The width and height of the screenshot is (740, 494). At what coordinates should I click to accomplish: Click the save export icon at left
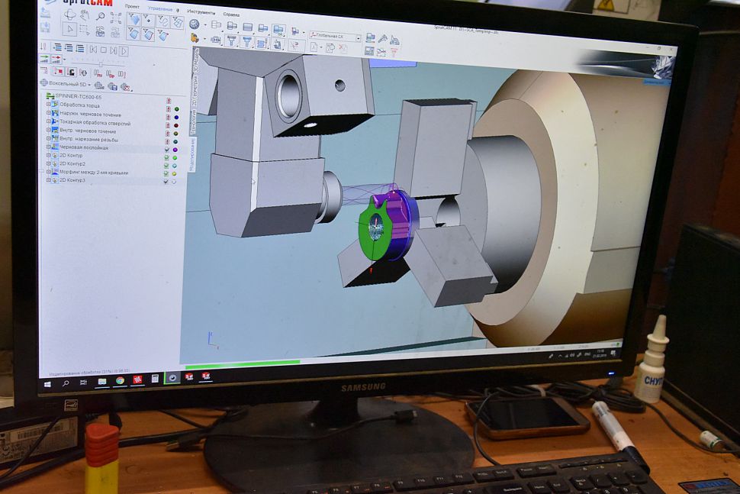(x=45, y=27)
